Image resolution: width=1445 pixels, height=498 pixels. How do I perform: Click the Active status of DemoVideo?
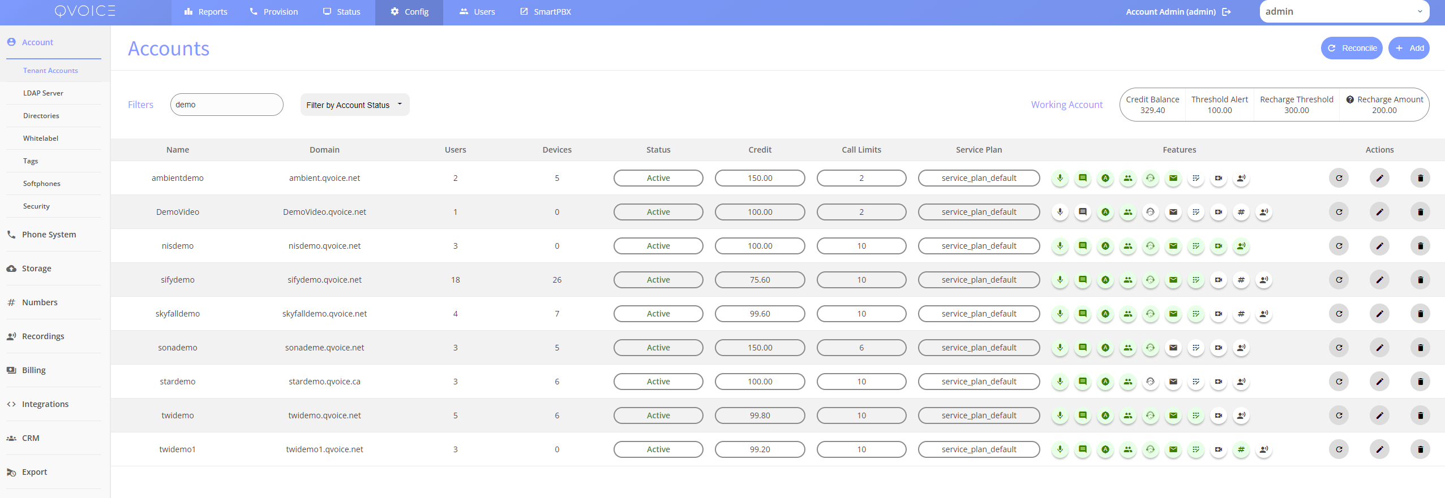coord(658,212)
